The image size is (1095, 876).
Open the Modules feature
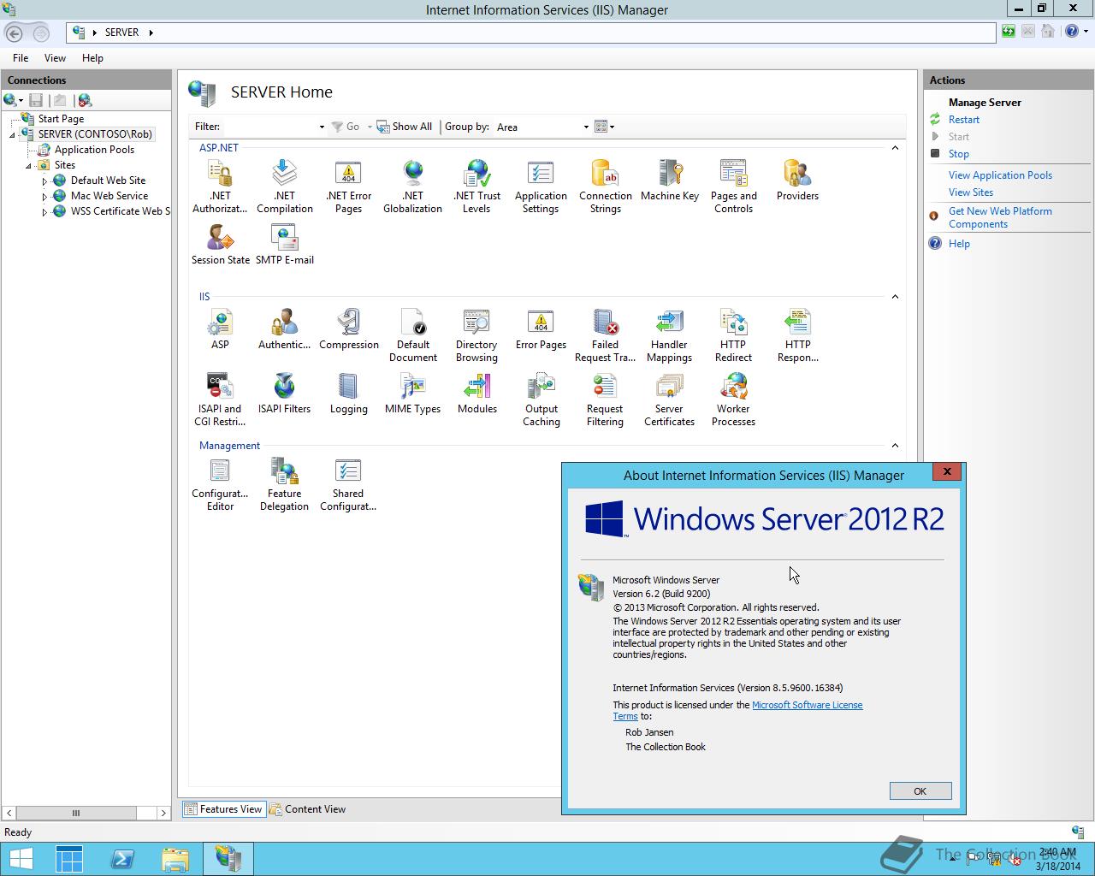coord(476,394)
